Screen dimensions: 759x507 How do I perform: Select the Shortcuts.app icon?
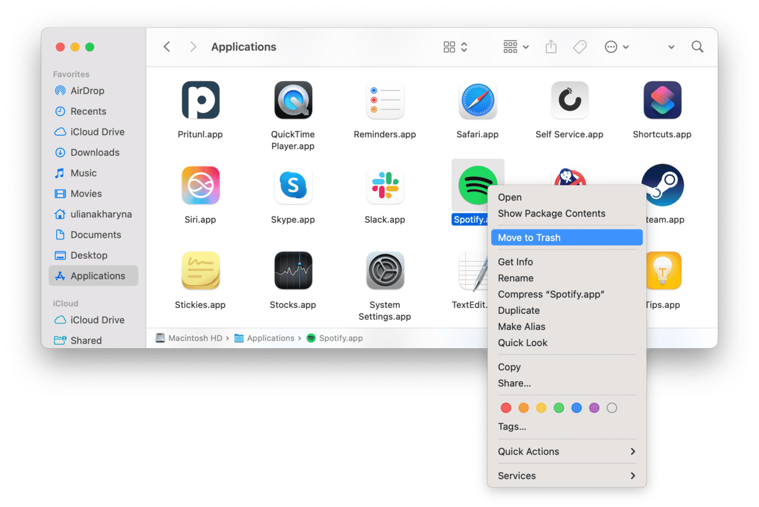[662, 100]
